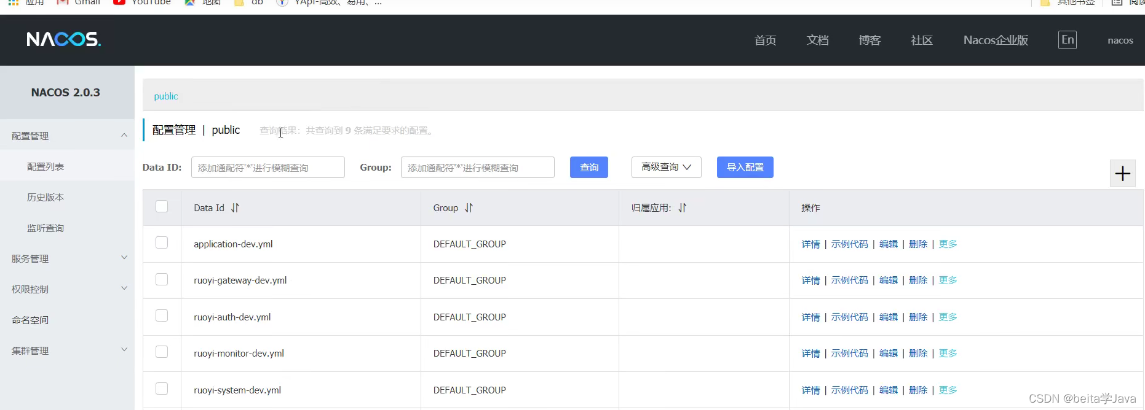Toggle the select-all checkbox in table header
This screenshot has width=1145, height=410.
[x=162, y=206]
